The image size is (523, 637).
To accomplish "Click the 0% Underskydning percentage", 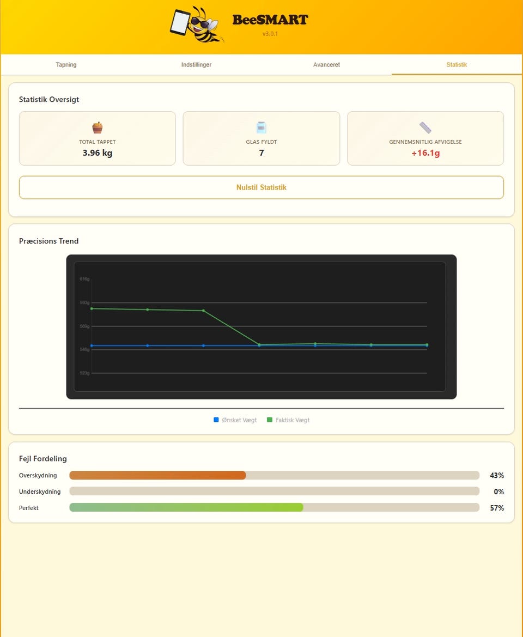I will [498, 492].
